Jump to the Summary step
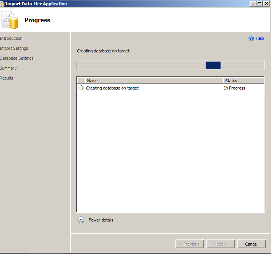This screenshot has width=271, height=254. (8, 68)
